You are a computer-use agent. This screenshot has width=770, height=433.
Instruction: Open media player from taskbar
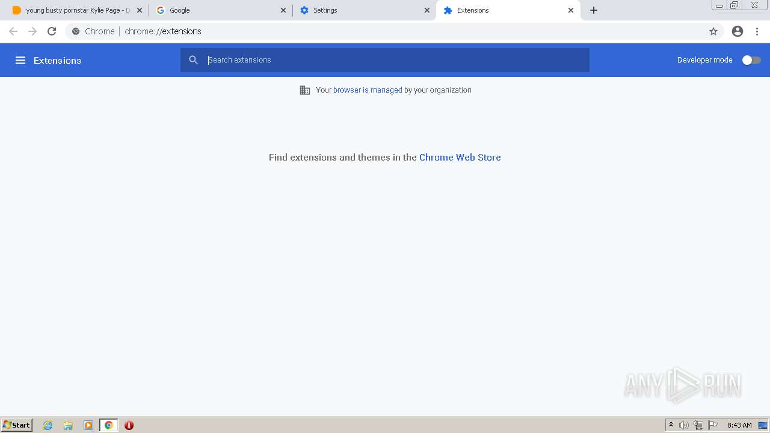88,425
